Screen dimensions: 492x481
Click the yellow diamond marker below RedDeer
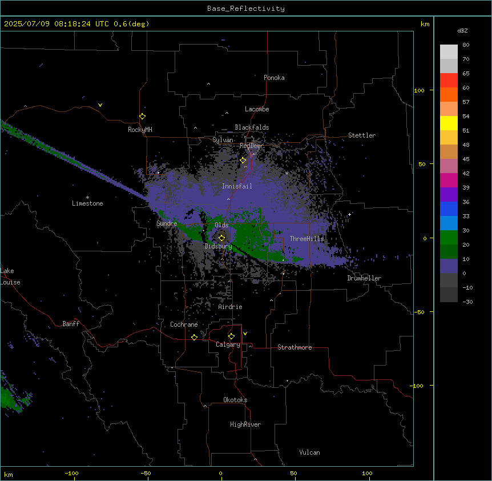[x=243, y=161]
